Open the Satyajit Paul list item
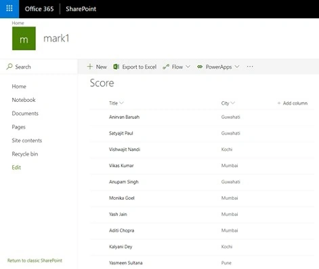 click(121, 133)
